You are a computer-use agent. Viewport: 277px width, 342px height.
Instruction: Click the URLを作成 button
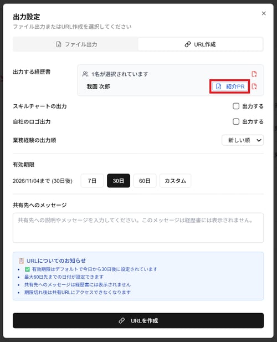138,320
